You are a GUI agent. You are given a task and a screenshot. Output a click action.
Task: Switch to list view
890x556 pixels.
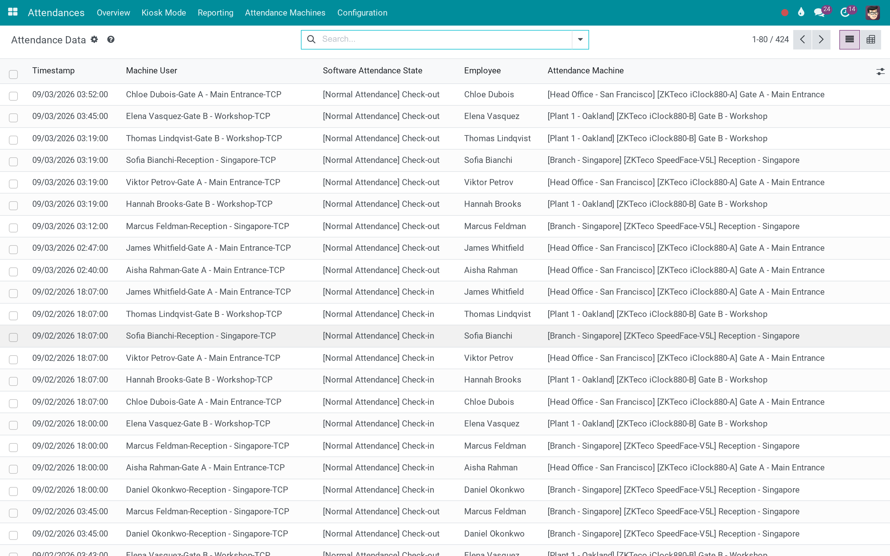click(850, 40)
